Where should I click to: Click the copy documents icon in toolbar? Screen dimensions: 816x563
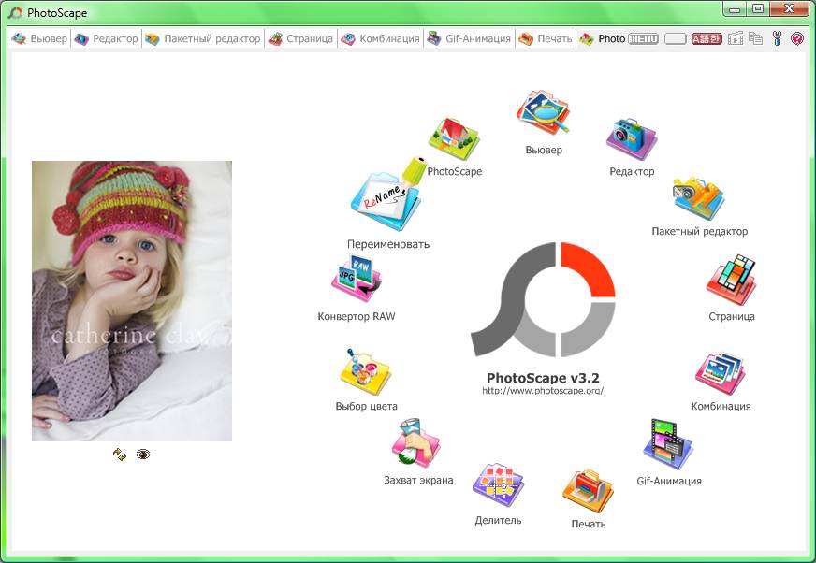pyautogui.click(x=755, y=38)
